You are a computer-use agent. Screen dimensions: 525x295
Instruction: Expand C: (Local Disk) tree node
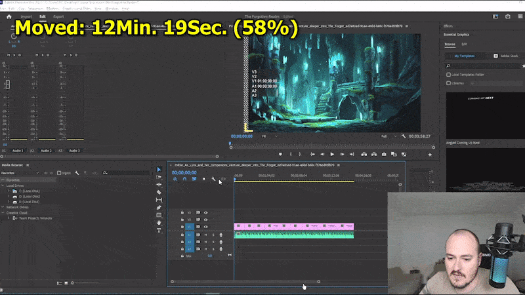9,191
